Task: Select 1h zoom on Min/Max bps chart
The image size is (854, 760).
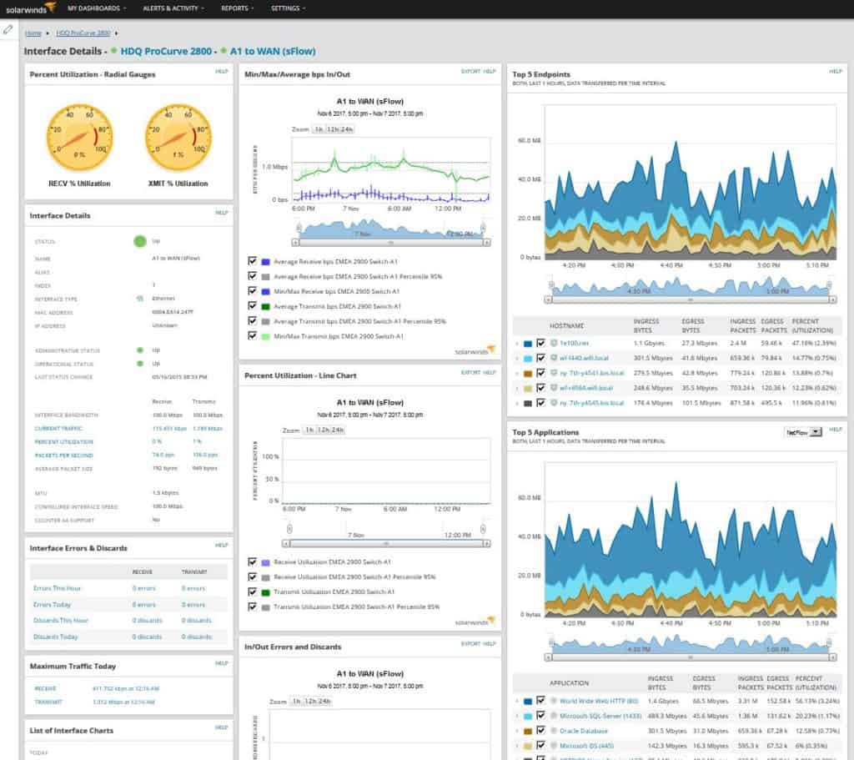Action: [319, 129]
